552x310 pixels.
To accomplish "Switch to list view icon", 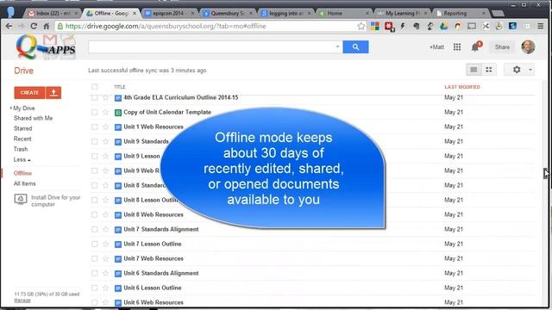I will (x=474, y=70).
